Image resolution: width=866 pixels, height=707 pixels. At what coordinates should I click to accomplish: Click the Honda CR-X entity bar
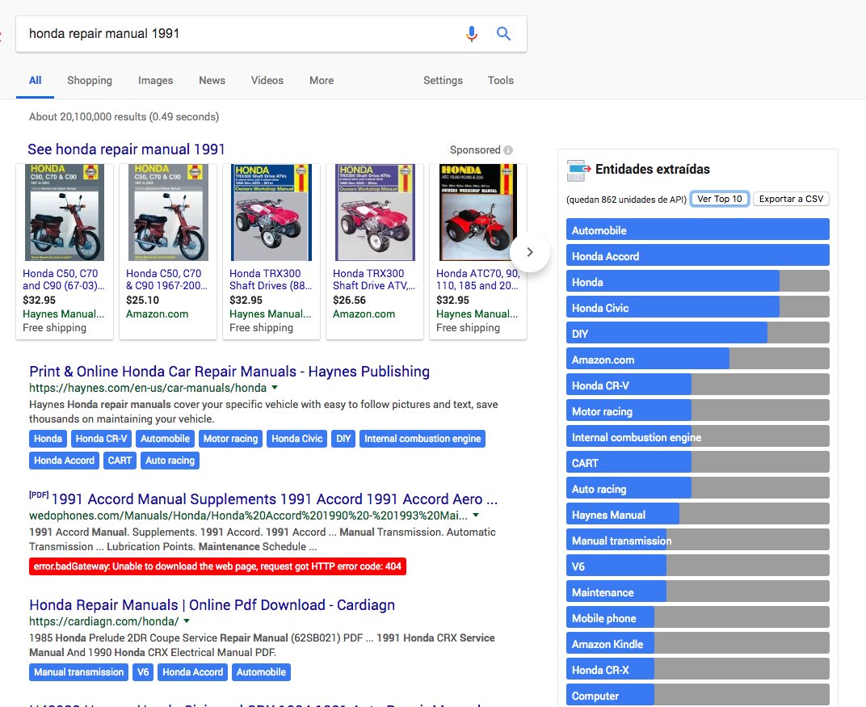(x=697, y=670)
